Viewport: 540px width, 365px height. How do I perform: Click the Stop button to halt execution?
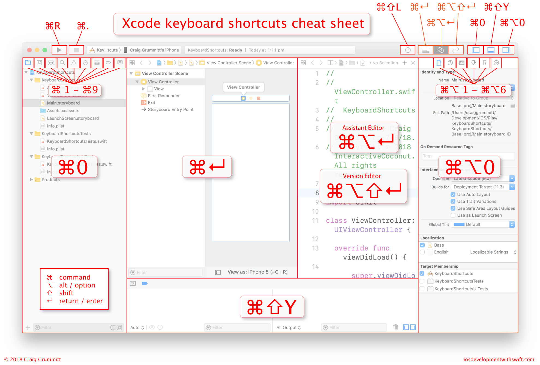[x=75, y=50]
